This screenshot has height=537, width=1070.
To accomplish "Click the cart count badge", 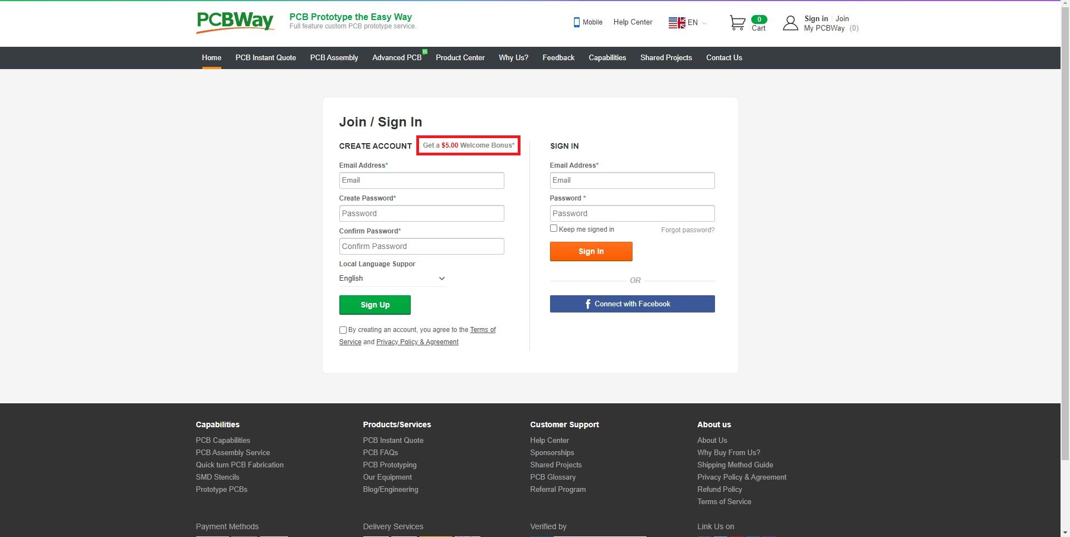I will coord(759,19).
